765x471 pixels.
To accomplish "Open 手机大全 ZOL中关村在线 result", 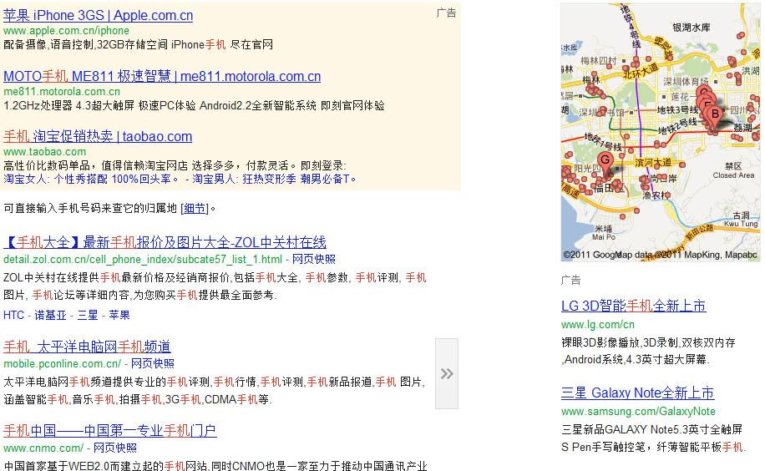I will [165, 242].
